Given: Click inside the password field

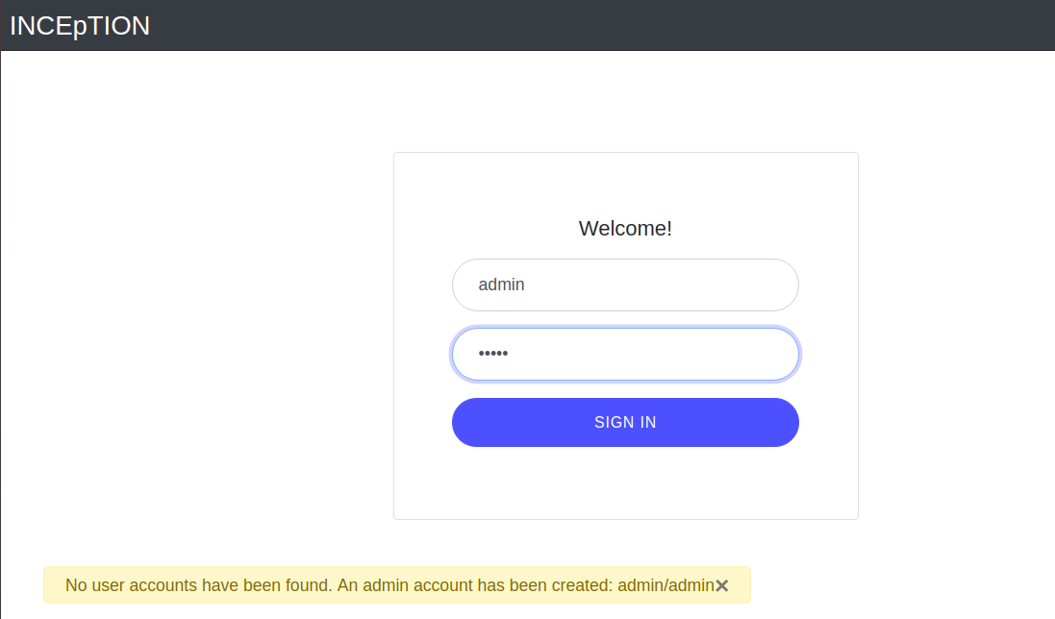Looking at the screenshot, I should coord(625,354).
